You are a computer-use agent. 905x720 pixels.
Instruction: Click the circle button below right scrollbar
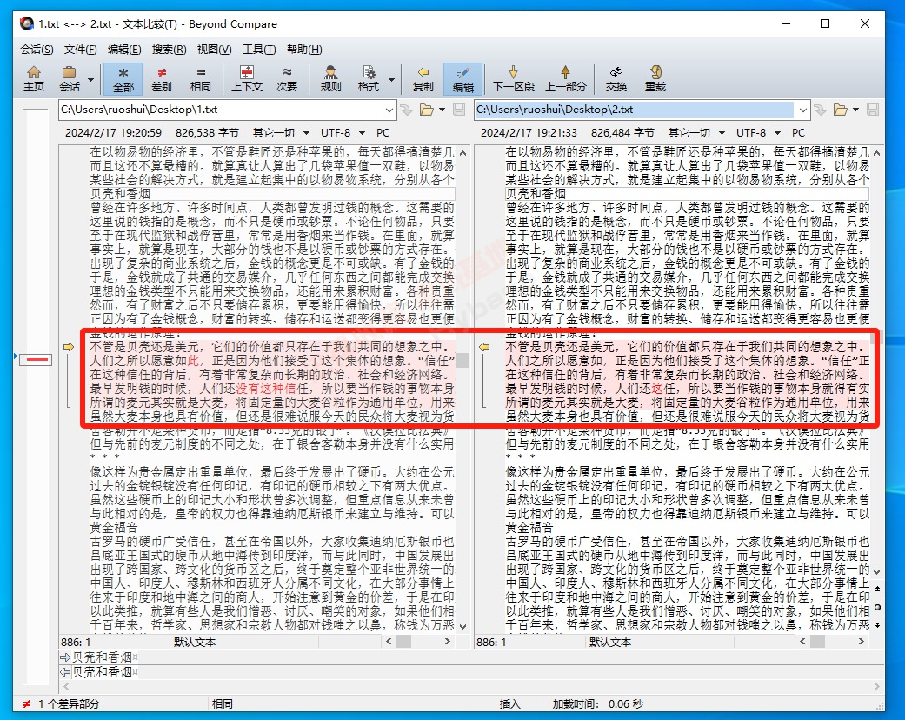(877, 607)
